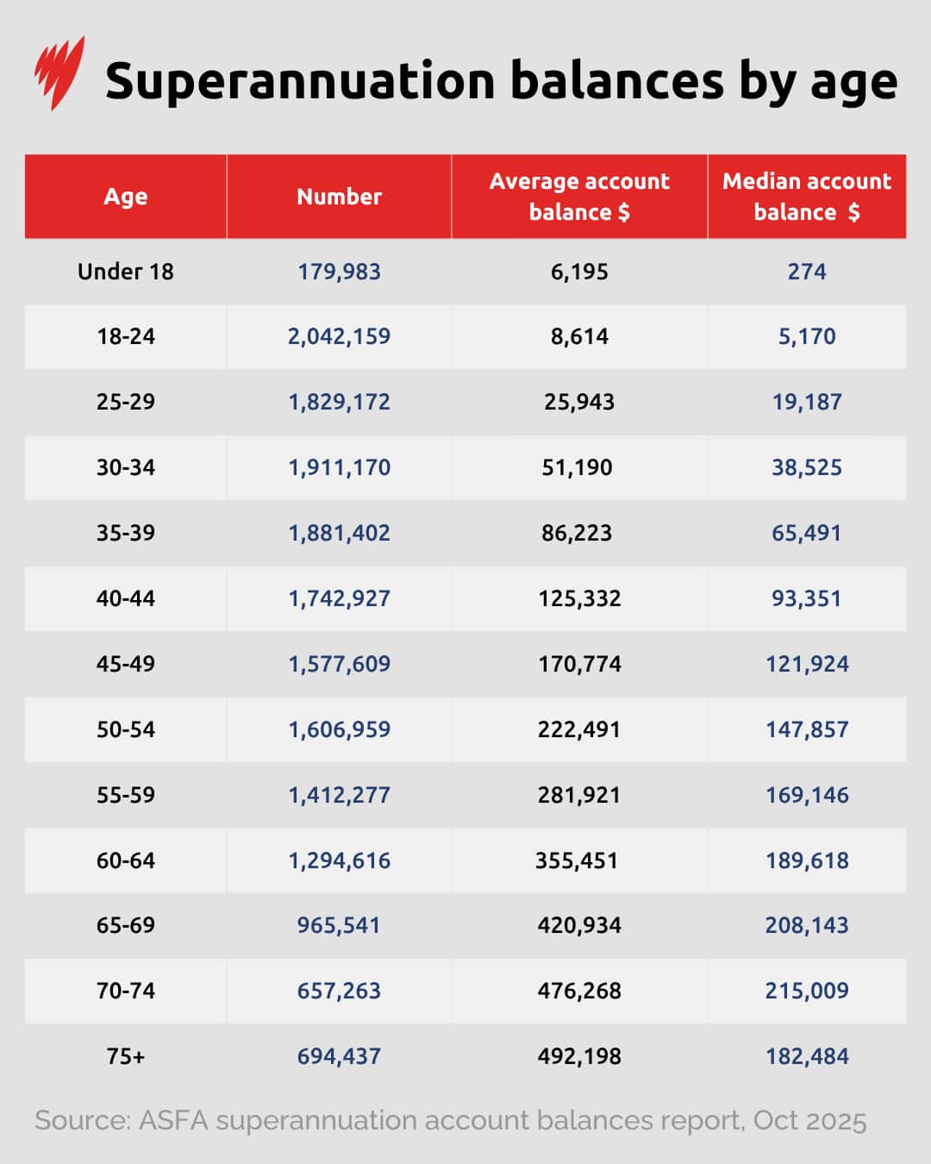Click the ASFA source attribution text
931x1164 pixels.
click(x=452, y=1121)
